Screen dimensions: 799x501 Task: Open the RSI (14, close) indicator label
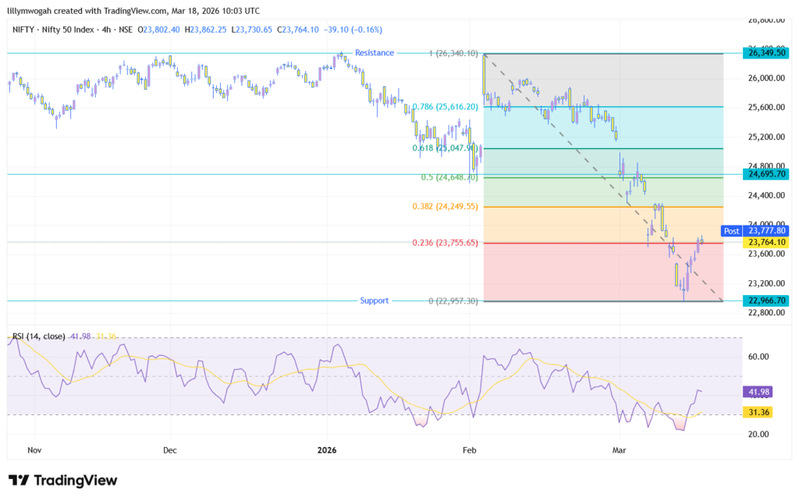pyautogui.click(x=39, y=336)
